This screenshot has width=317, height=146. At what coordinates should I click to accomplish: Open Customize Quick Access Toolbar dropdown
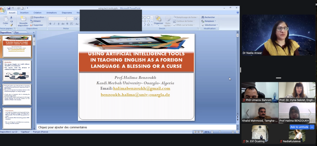coord(28,8)
